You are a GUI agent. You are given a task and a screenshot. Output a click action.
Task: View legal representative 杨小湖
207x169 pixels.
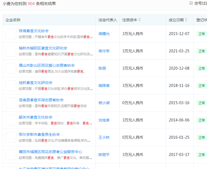104,103
